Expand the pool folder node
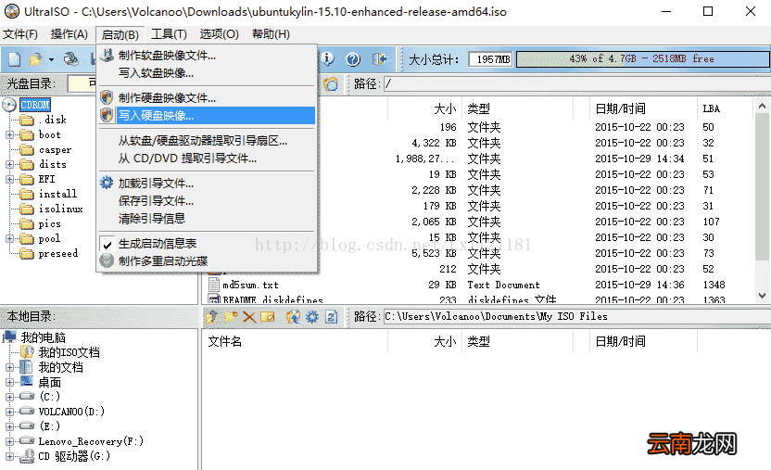The height and width of the screenshot is (470, 771). tap(9, 238)
